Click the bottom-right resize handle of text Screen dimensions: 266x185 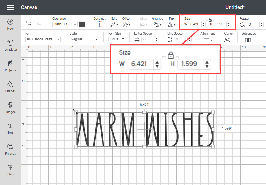pyautogui.click(x=213, y=147)
